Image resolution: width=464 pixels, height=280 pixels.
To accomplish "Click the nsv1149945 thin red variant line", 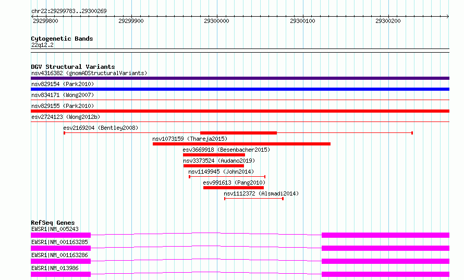I will click(227, 177).
